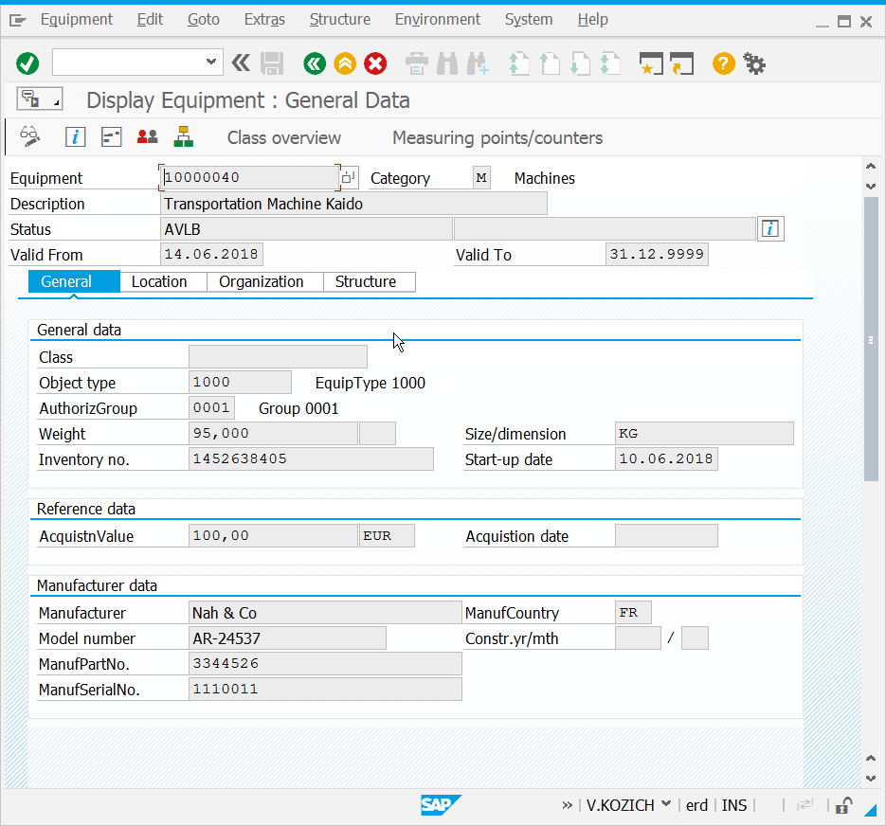Screen dimensions: 886x826
Task: Click the vertical scrollbar thumb
Action: [x=871, y=339]
